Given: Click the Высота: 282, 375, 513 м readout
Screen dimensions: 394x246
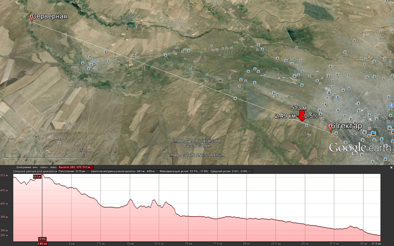Looking at the screenshot, I should pyautogui.click(x=76, y=167).
